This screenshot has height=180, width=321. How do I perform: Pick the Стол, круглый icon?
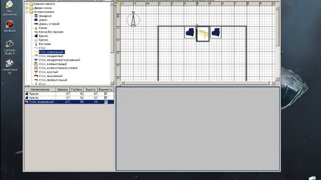pyautogui.click(x=36, y=72)
